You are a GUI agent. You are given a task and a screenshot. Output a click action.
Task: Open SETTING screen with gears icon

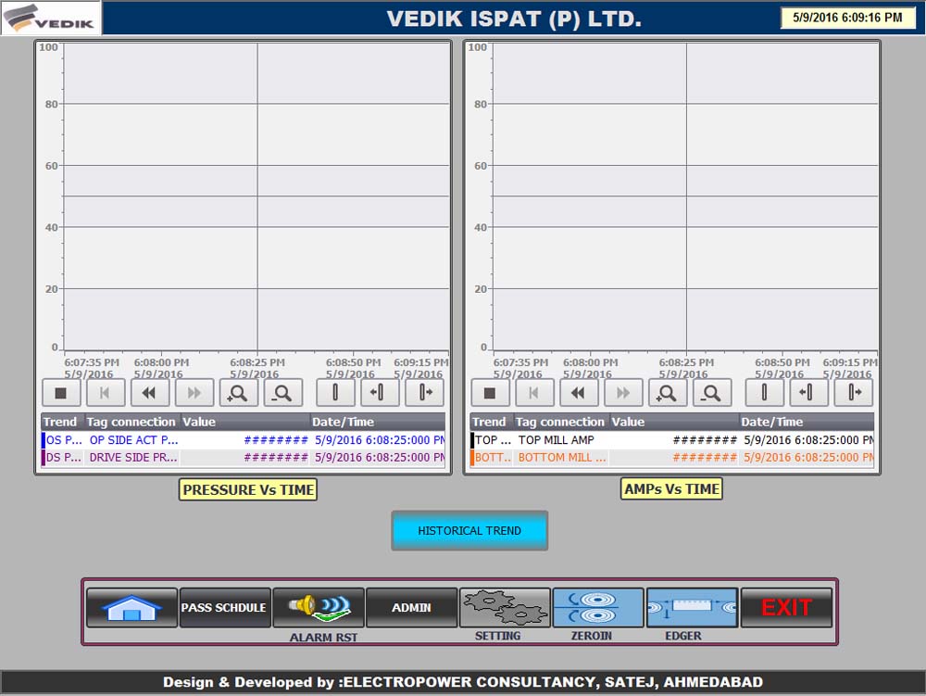pyautogui.click(x=505, y=607)
